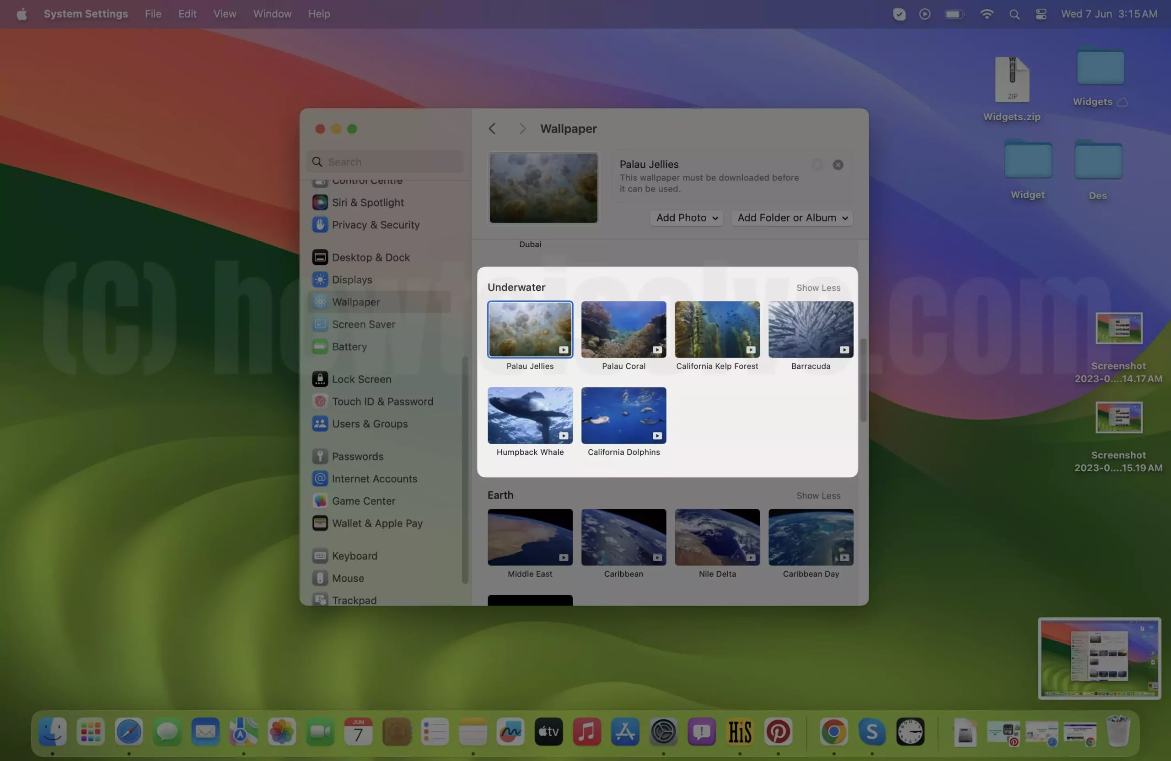Viewport: 1171px width, 761px height.
Task: Collapse Earth section with Show Less
Action: [x=818, y=495]
